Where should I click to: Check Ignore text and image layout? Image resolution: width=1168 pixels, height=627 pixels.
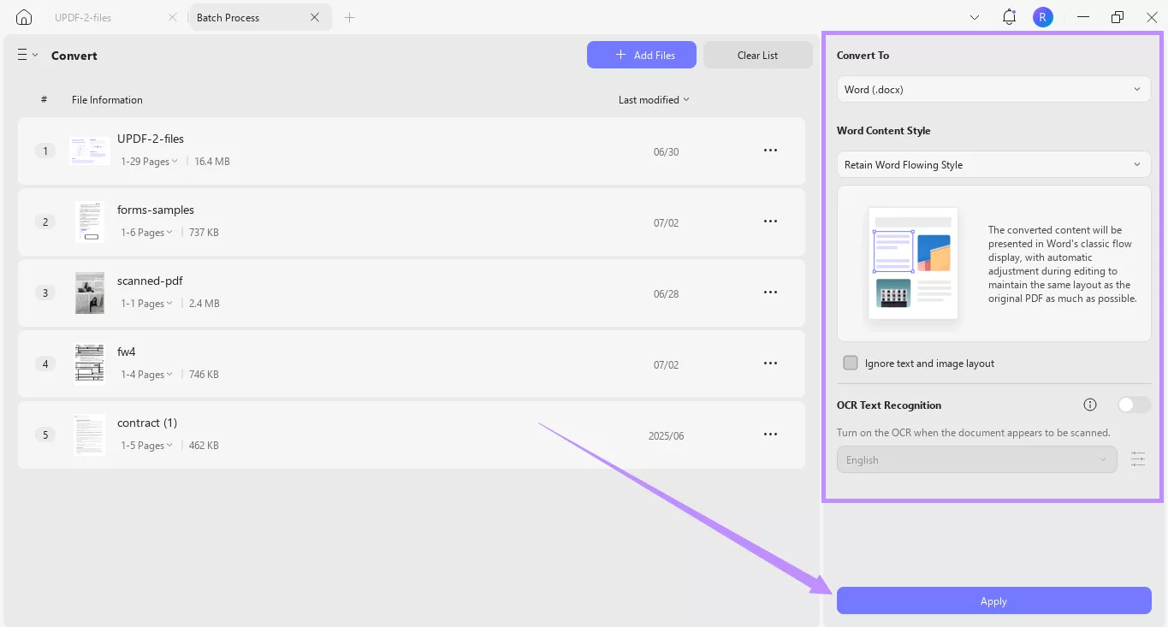tap(851, 363)
